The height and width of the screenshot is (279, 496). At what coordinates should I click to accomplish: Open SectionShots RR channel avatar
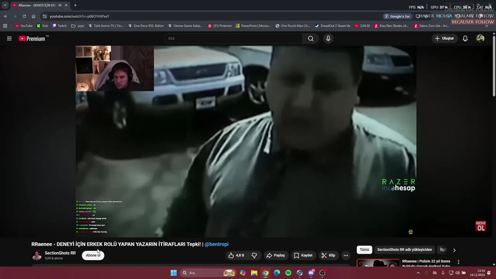point(37,255)
